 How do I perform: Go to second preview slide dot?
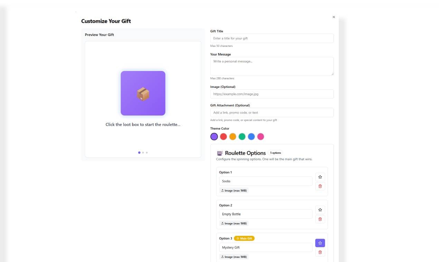pyautogui.click(x=143, y=152)
